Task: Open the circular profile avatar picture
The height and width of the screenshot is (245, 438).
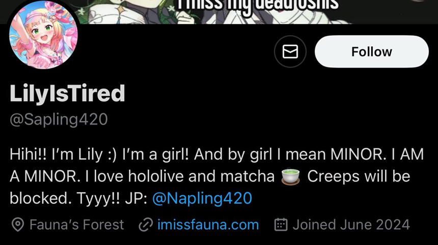Action: click(x=43, y=35)
